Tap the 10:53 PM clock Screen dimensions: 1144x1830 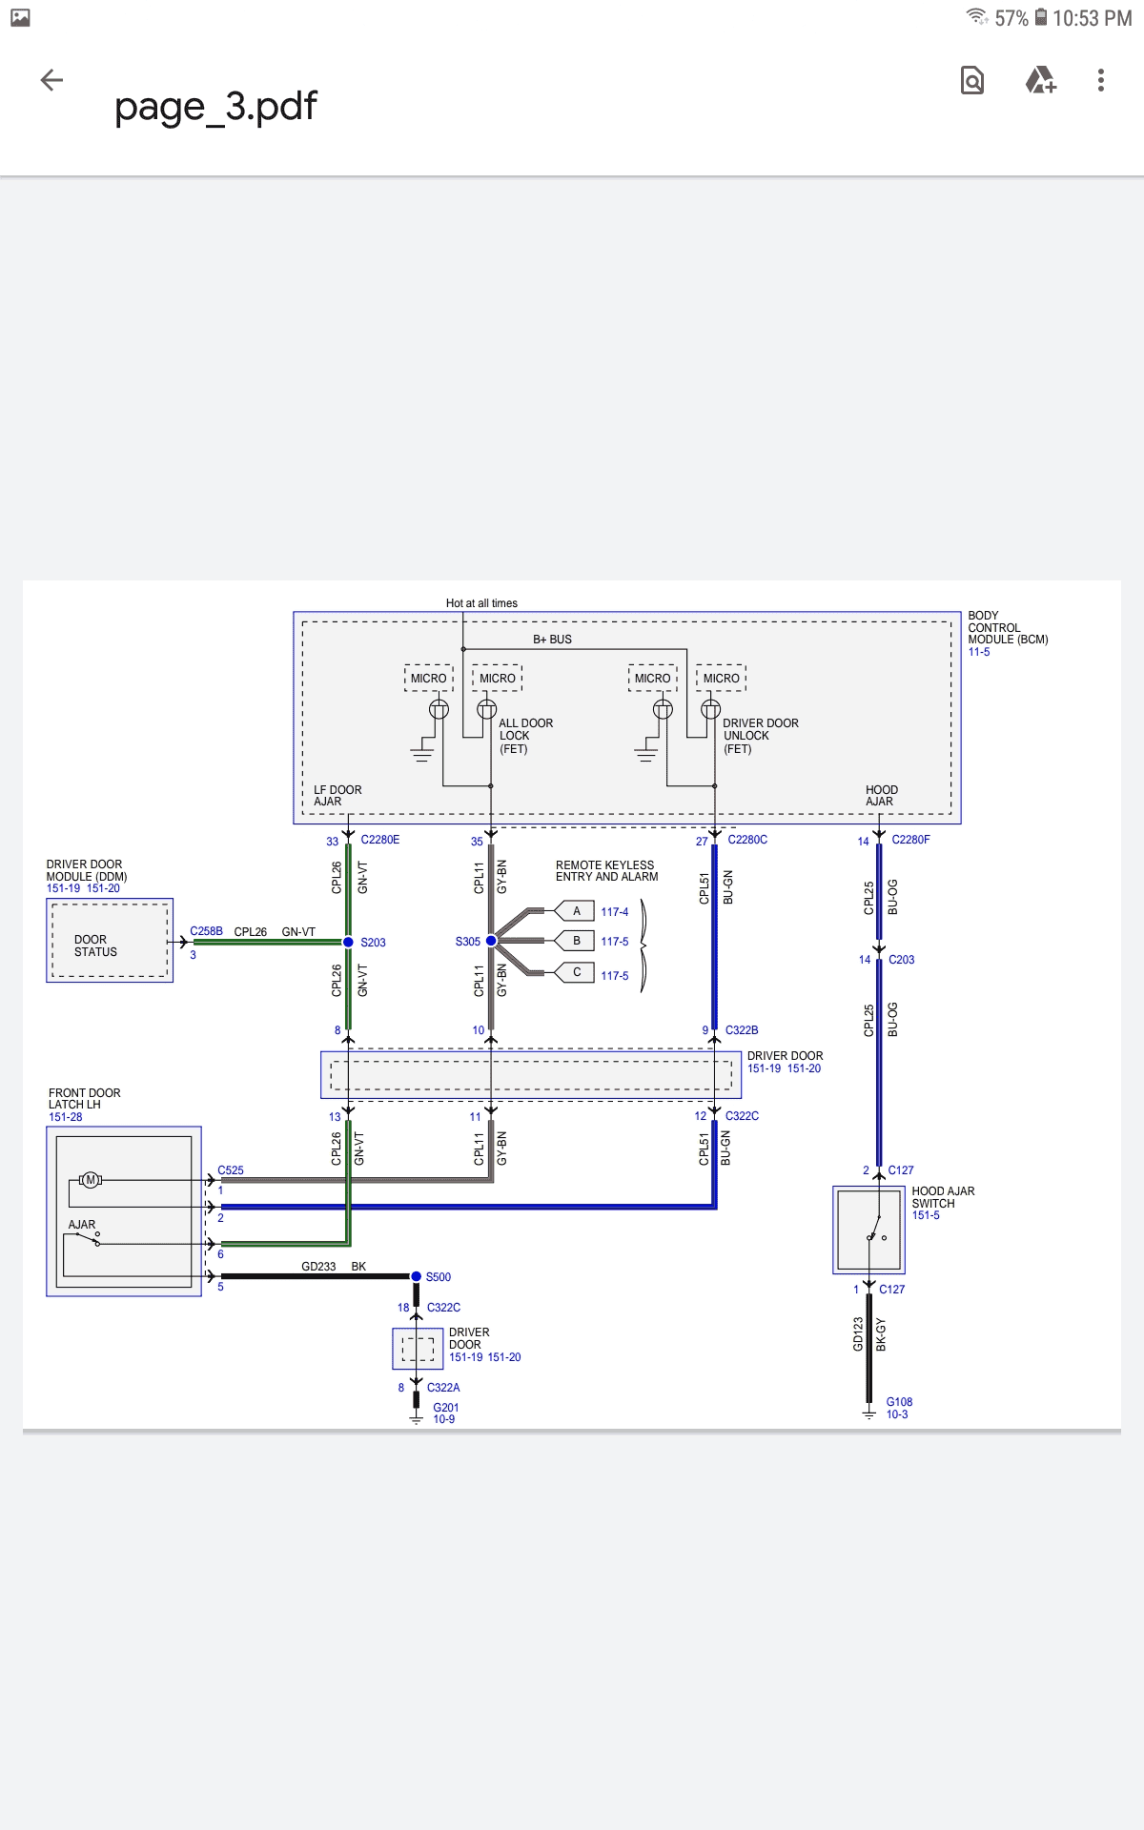click(x=1093, y=18)
